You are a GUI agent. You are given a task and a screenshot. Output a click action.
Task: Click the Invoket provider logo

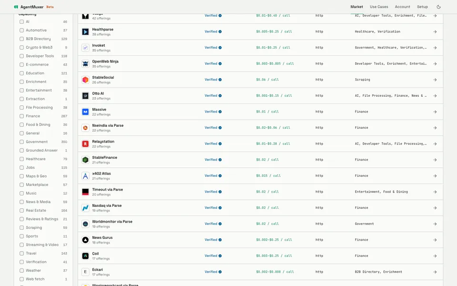[x=85, y=48]
